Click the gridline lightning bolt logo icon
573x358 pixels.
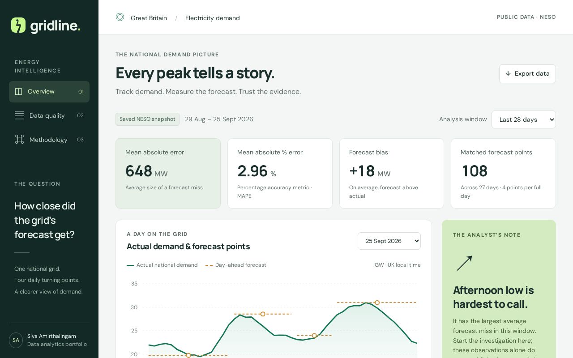coord(18,25)
